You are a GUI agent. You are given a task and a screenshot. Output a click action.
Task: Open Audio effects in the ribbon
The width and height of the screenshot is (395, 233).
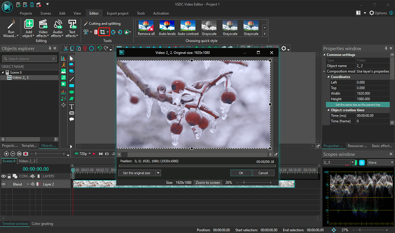click(57, 29)
